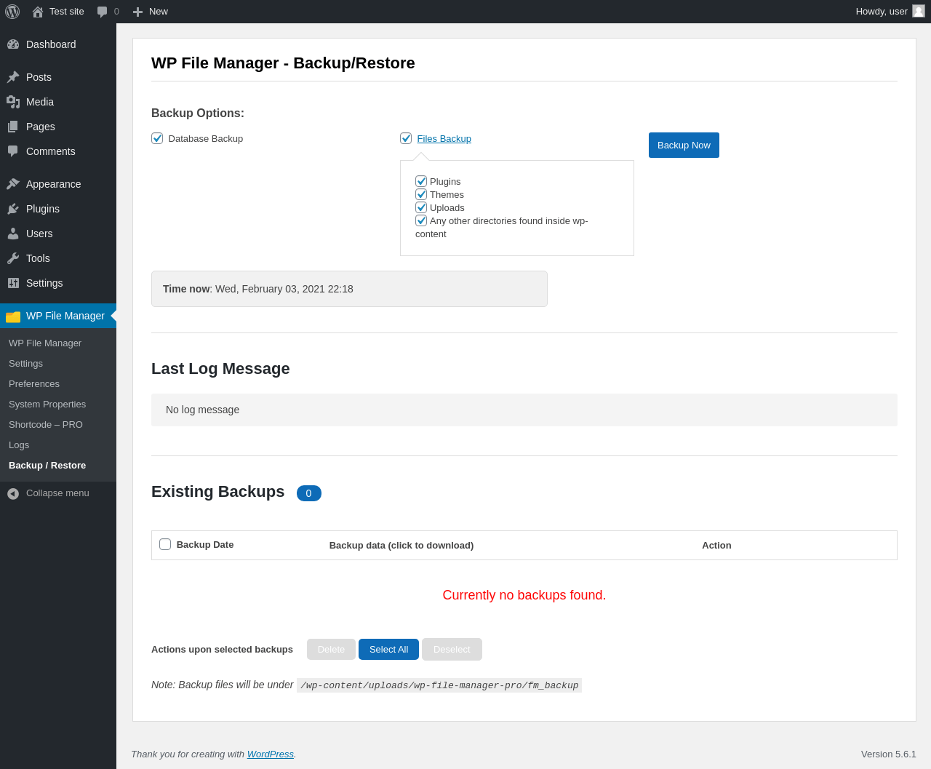This screenshot has width=931, height=769.
Task: Click the Tools wrench icon
Action: pos(13,258)
